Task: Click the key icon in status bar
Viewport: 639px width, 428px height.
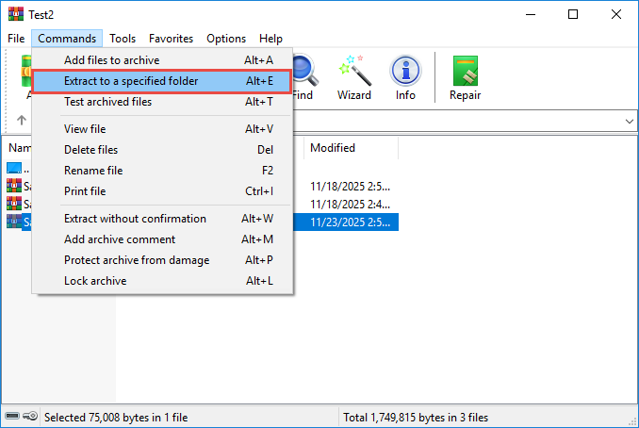Action: tap(30, 416)
